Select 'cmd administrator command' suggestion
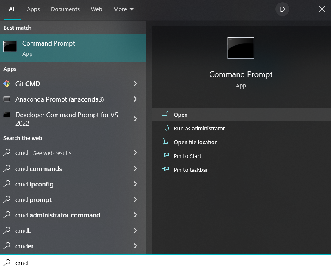Image resolution: width=331 pixels, height=270 pixels. point(73,215)
